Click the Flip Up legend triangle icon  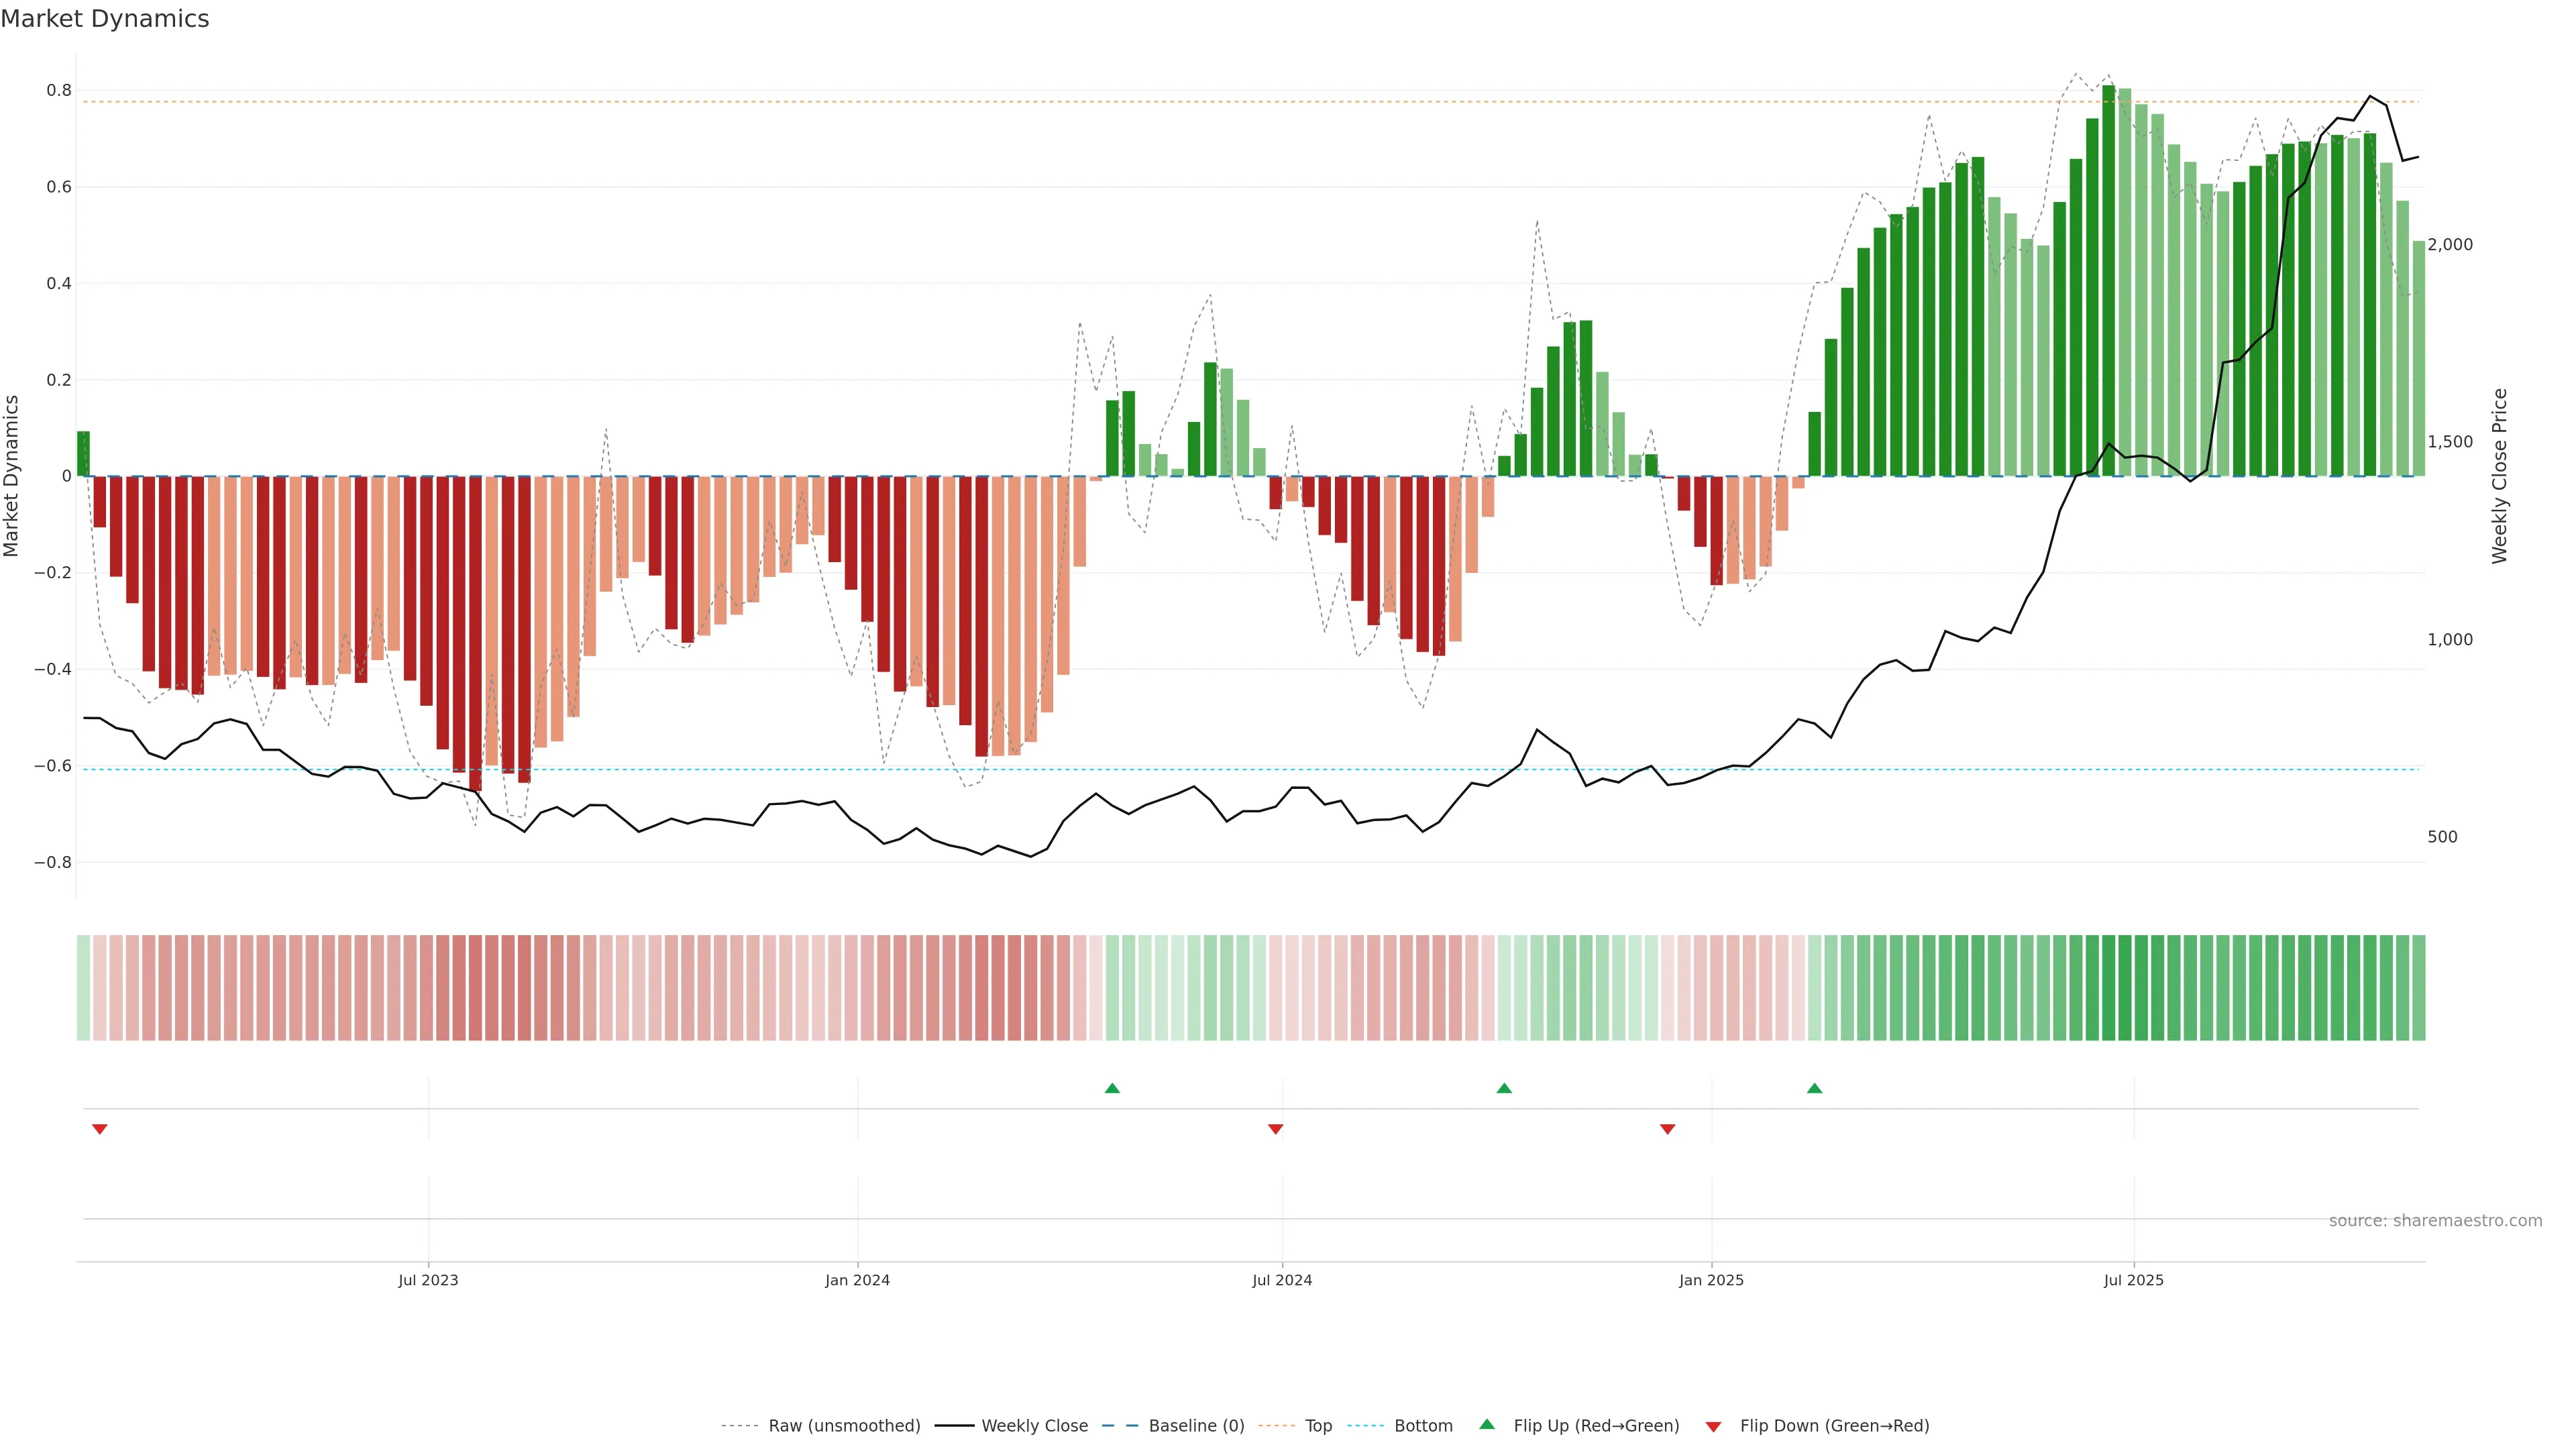click(x=1487, y=1424)
